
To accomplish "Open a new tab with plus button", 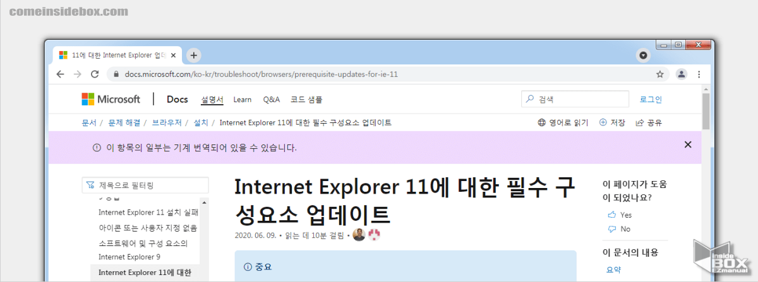I will pyautogui.click(x=194, y=55).
